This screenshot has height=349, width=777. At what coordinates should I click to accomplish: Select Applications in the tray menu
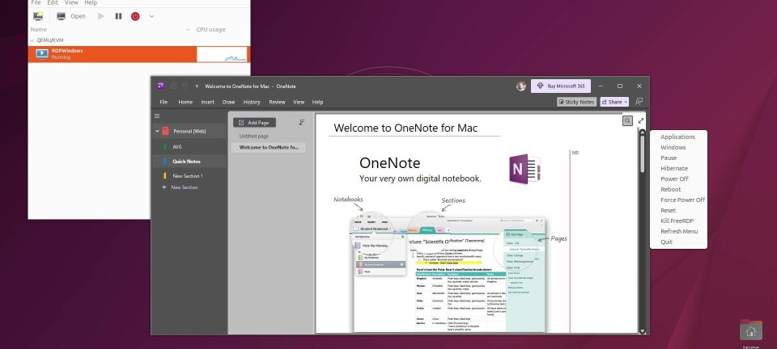677,137
